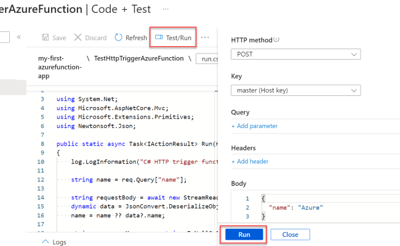Click the search box left of collapse chevron
The height and width of the screenshot is (246, 400).
[4, 38]
